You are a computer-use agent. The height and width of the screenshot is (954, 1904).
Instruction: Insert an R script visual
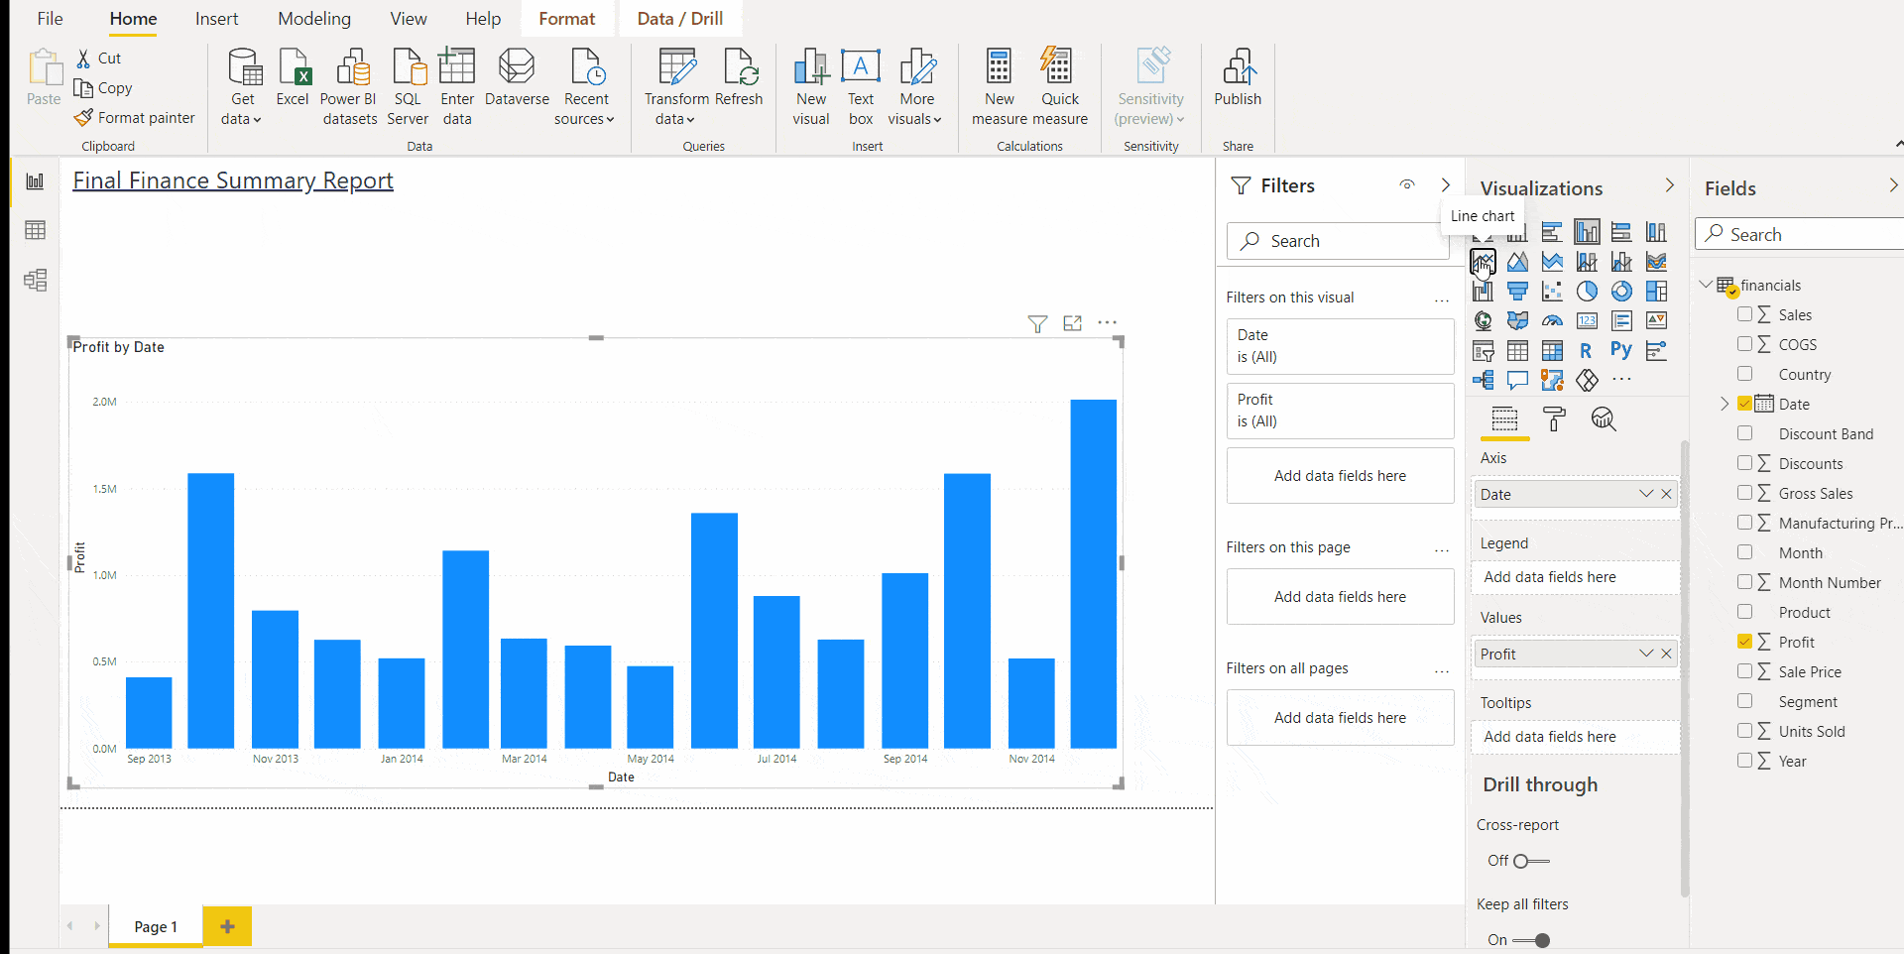pos(1585,349)
